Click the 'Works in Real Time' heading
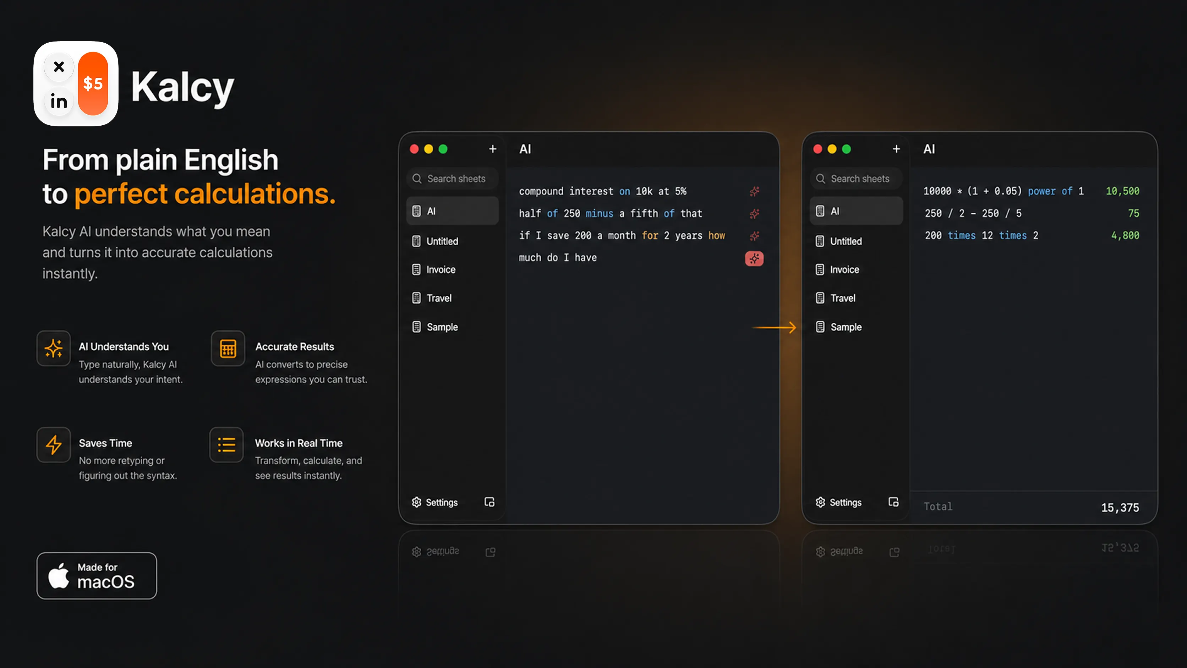Viewport: 1187px width, 668px height. pos(299,443)
